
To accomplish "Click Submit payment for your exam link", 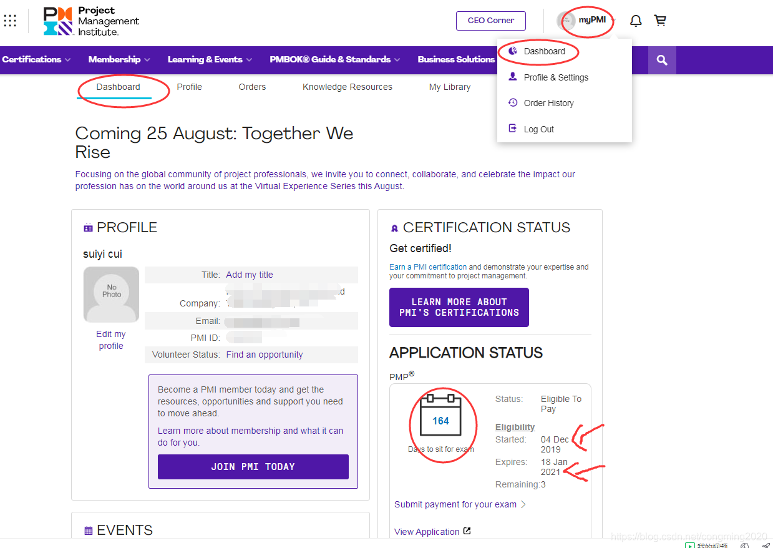I will coord(455,504).
